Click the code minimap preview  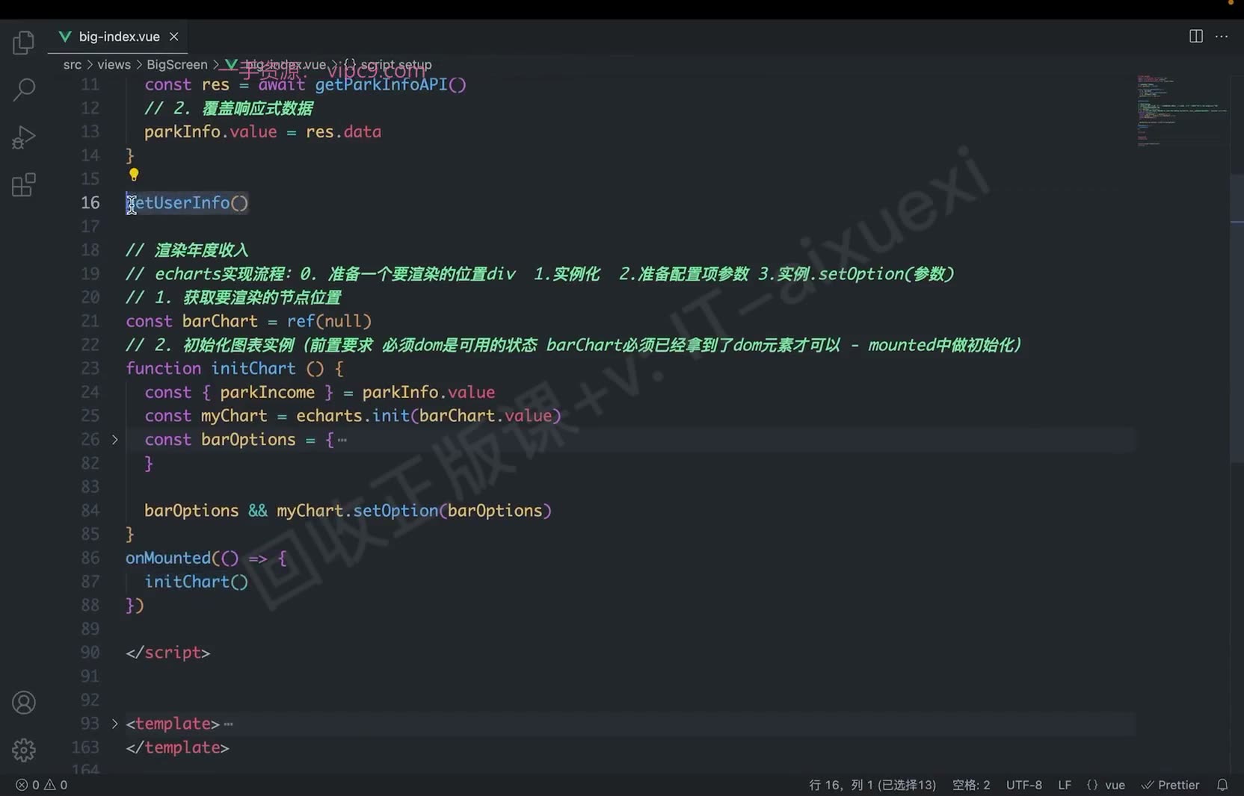1181,112
